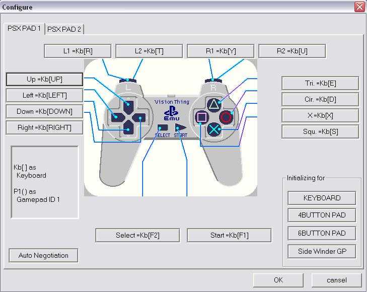Screen dimensions: 367x292
Task: Click the Tri. =Kb[E] mapping button
Action: point(320,83)
